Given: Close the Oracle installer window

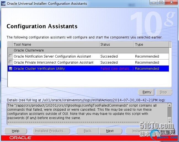Looking at the screenshot, I should (x=171, y=2).
